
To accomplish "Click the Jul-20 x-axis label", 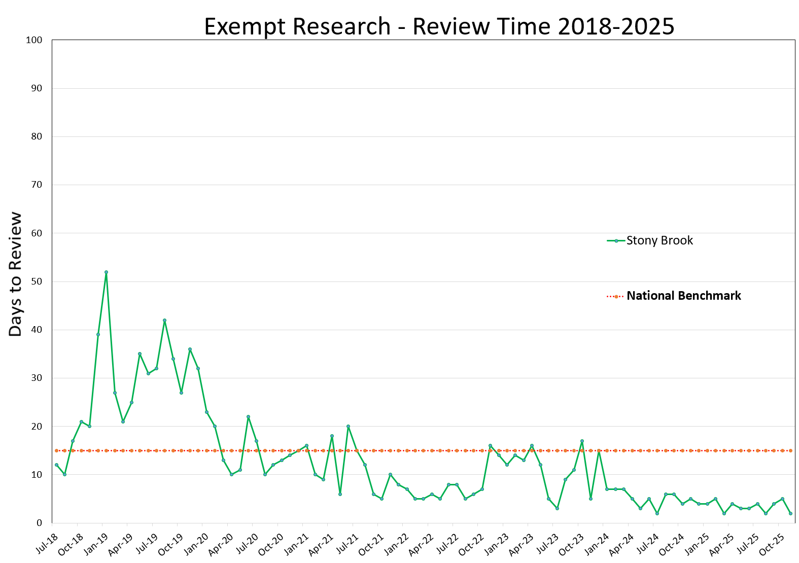I will point(247,543).
